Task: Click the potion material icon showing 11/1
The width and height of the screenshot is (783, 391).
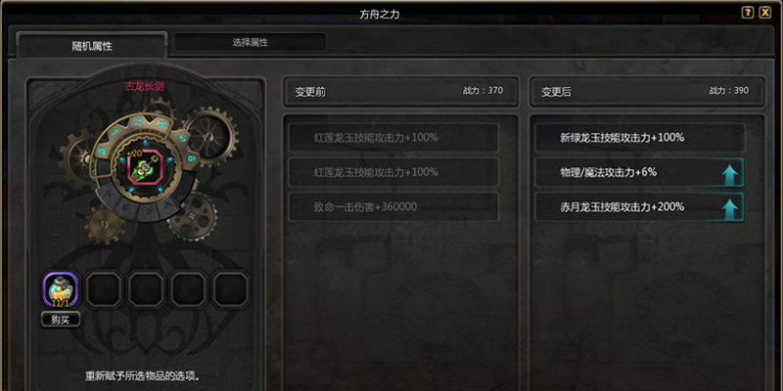Action: point(61,289)
